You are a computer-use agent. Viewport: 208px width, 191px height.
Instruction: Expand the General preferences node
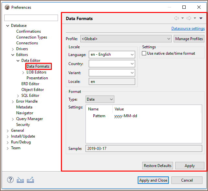[x=7, y=131]
